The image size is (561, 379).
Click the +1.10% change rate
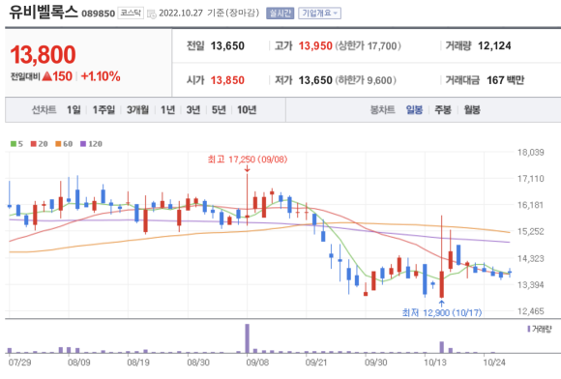tap(101, 76)
